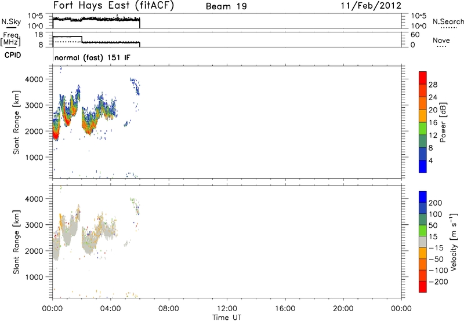Viewport: 464px width, 321px height.
Task: Click the 'Power [dB]' color bar title
Action: (443, 122)
